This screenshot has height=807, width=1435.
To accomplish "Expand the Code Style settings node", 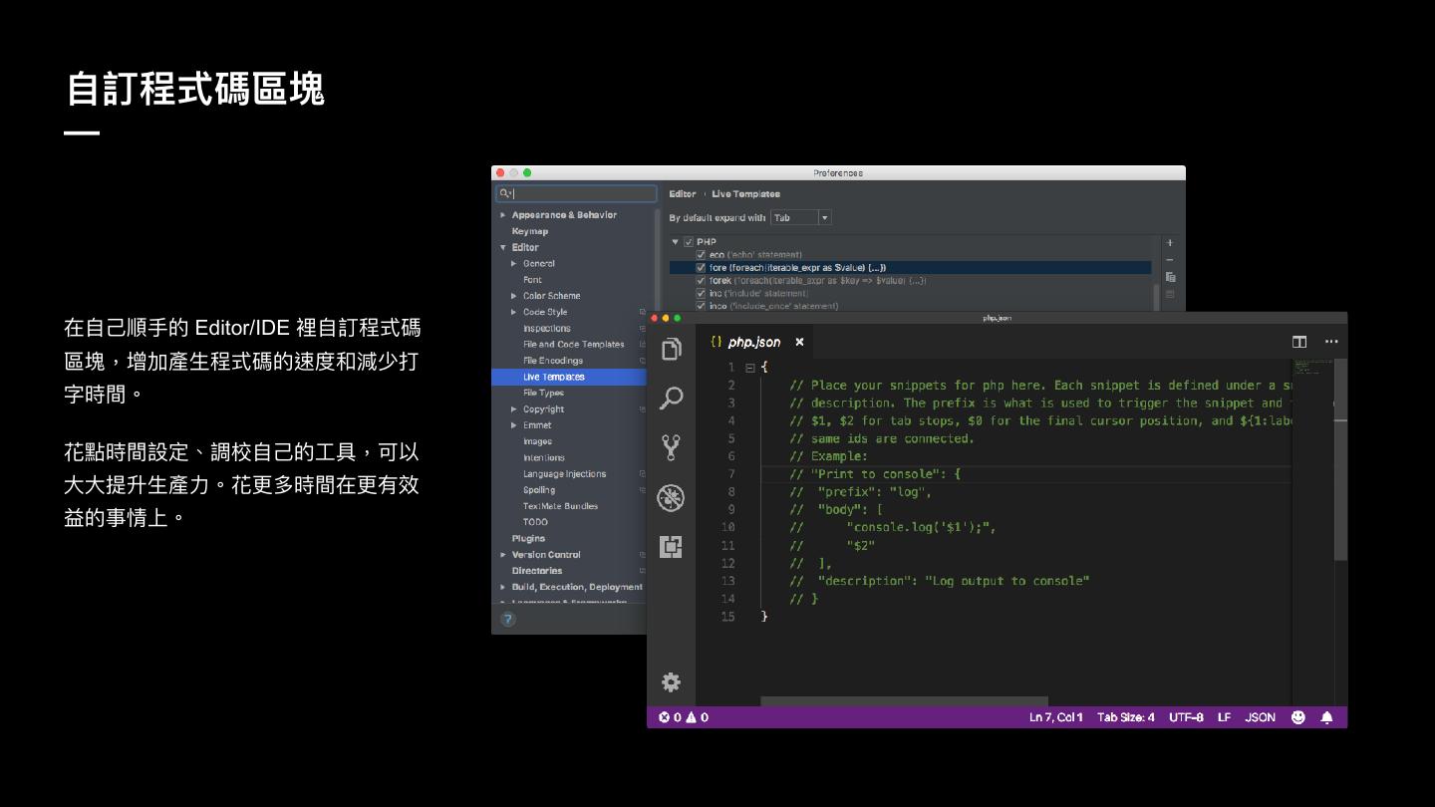I will (514, 312).
